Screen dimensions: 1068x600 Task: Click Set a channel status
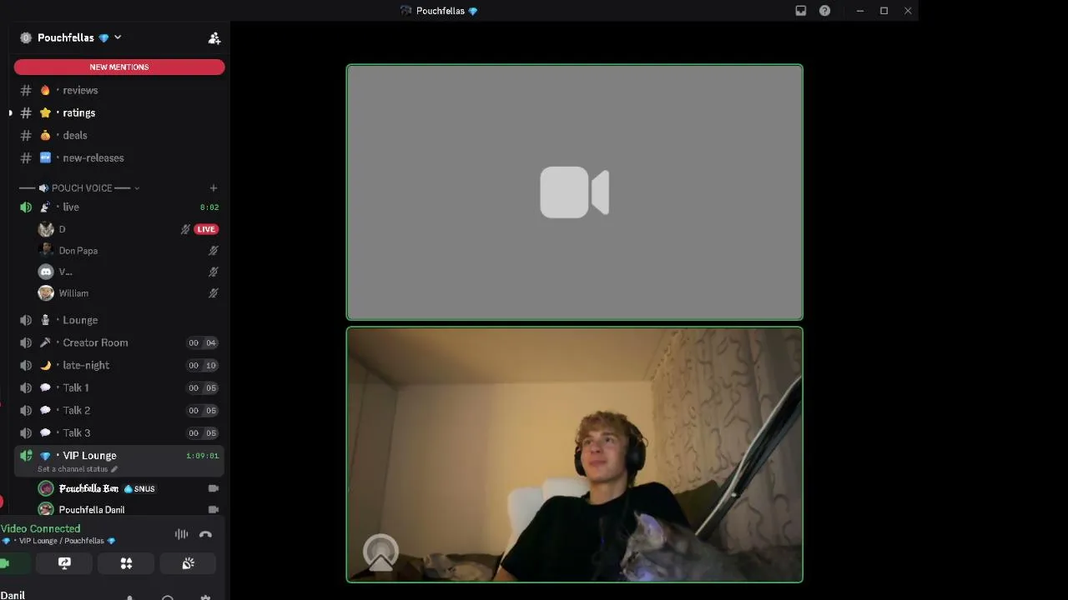point(78,469)
